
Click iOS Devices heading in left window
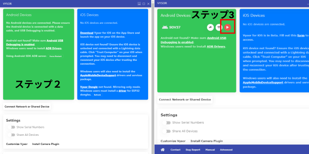pyautogui.click(x=89, y=15)
